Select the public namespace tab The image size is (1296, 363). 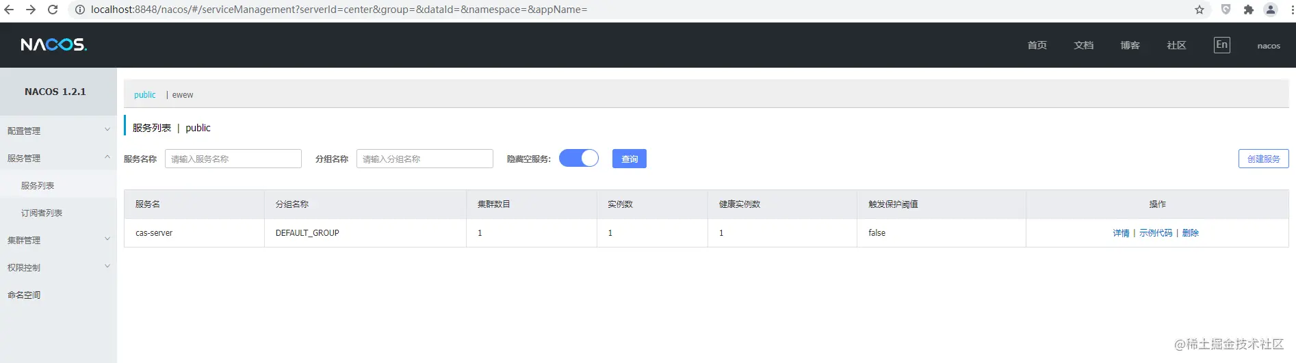coord(144,95)
